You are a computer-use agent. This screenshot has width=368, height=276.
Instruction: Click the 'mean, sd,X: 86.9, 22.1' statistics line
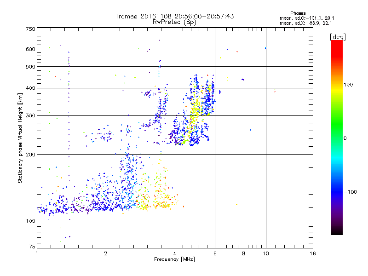305,23
